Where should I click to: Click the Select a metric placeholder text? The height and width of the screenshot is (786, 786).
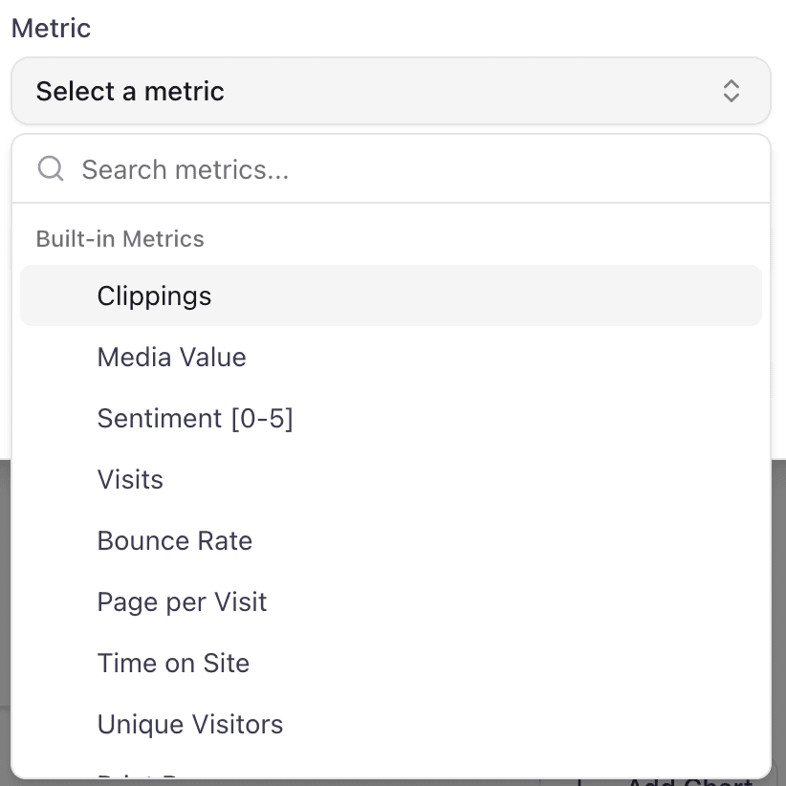click(x=130, y=91)
